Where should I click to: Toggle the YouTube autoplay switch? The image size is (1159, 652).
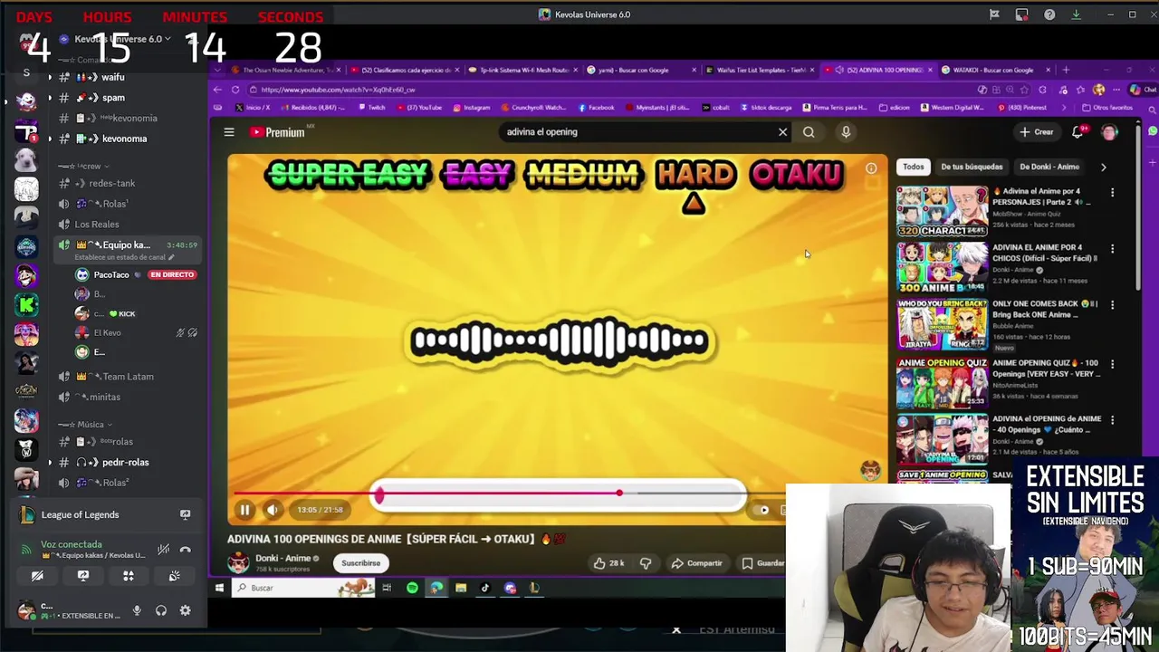coord(763,510)
